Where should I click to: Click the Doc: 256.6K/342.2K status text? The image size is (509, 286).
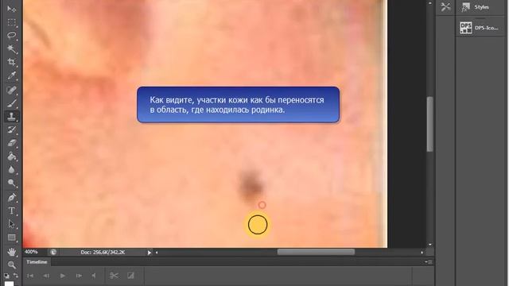(x=103, y=252)
